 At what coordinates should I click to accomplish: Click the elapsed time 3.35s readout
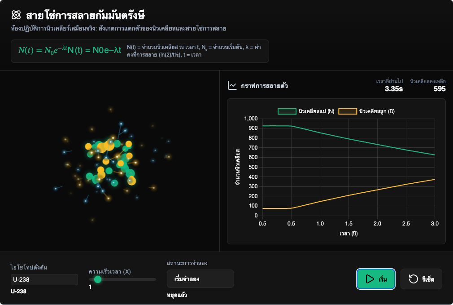coord(393,89)
